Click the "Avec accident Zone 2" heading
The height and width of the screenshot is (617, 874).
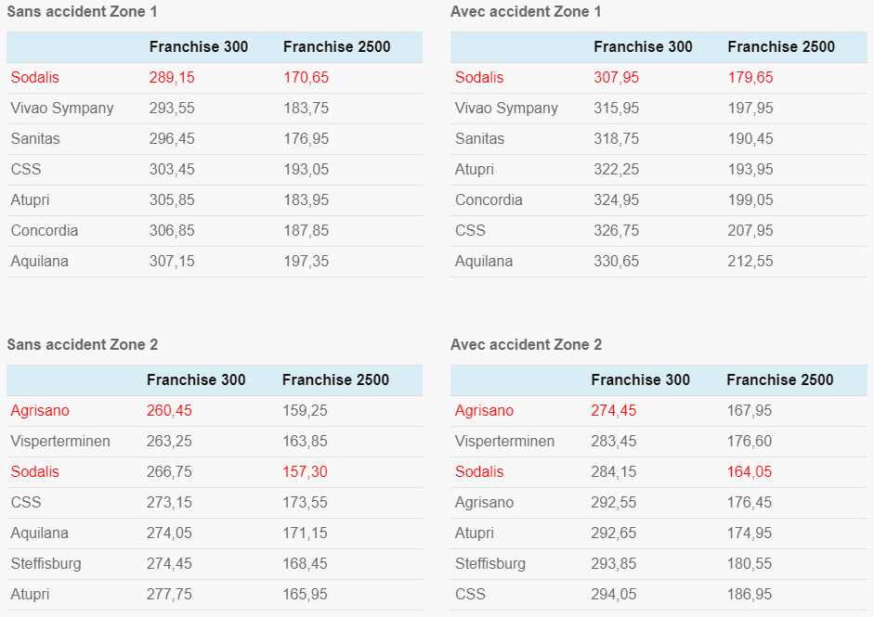click(527, 345)
